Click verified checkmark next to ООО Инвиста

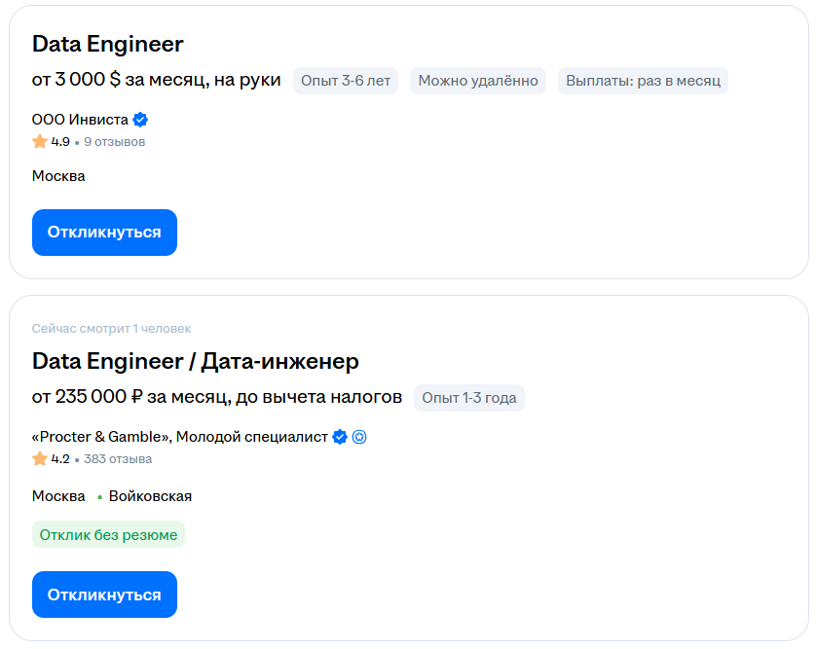(x=140, y=120)
